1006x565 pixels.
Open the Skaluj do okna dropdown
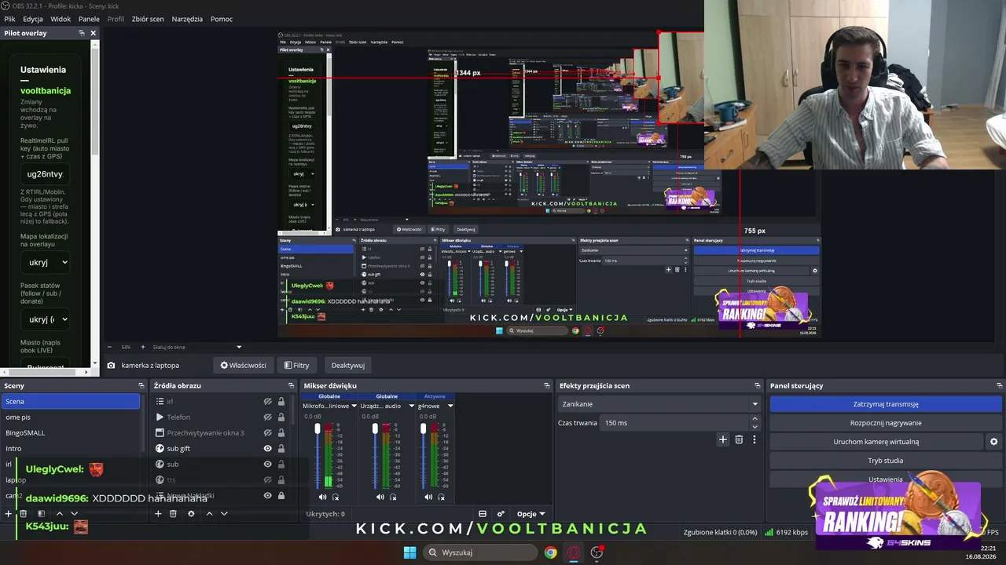pos(197,347)
